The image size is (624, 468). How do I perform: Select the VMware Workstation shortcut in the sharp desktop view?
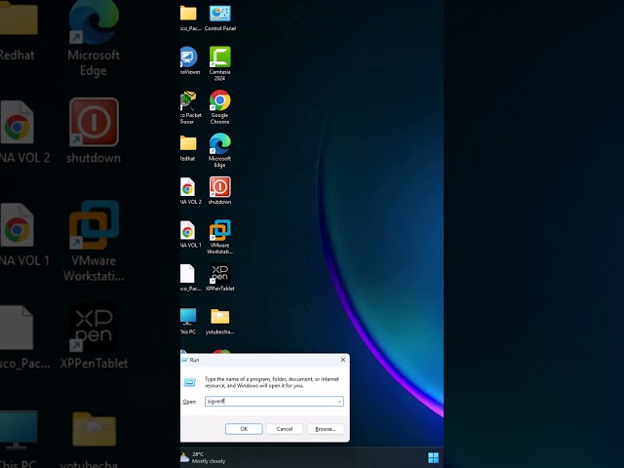(220, 237)
